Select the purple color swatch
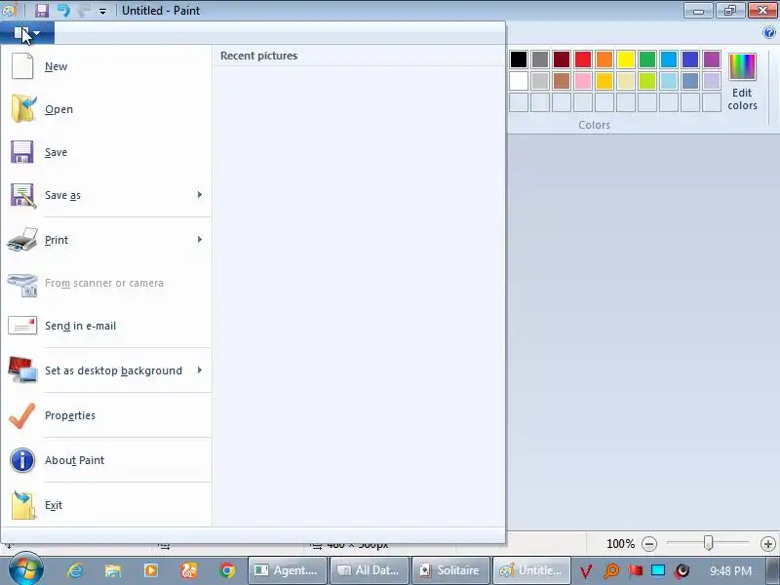This screenshot has height=585, width=780. click(x=712, y=59)
